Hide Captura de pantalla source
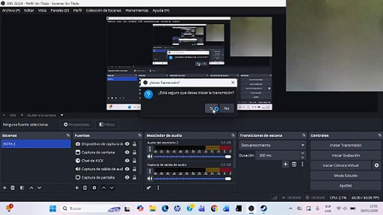The width and height of the screenshot is (383, 215). point(127,177)
